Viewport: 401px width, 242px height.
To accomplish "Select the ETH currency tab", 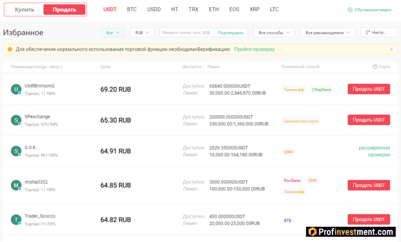I will click(x=214, y=9).
